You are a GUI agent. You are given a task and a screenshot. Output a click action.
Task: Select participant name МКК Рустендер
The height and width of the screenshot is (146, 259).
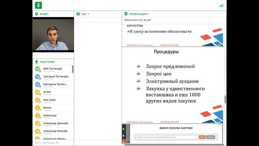53,69
